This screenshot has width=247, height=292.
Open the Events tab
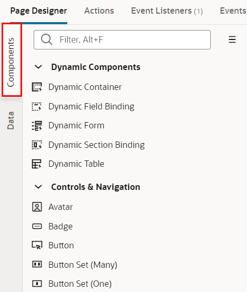[233, 11]
